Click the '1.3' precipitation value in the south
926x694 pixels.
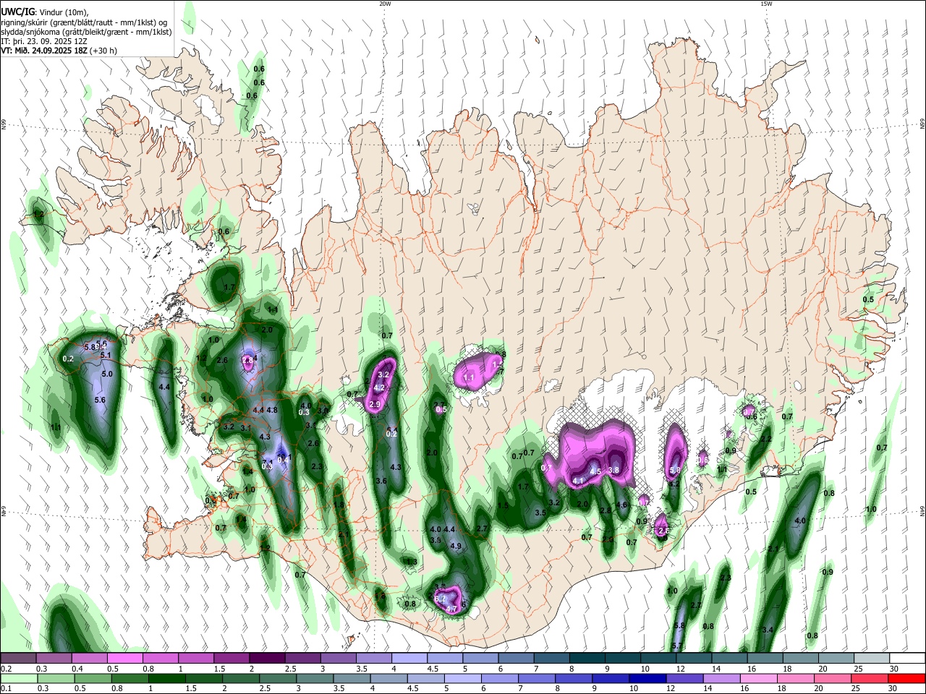point(412,562)
